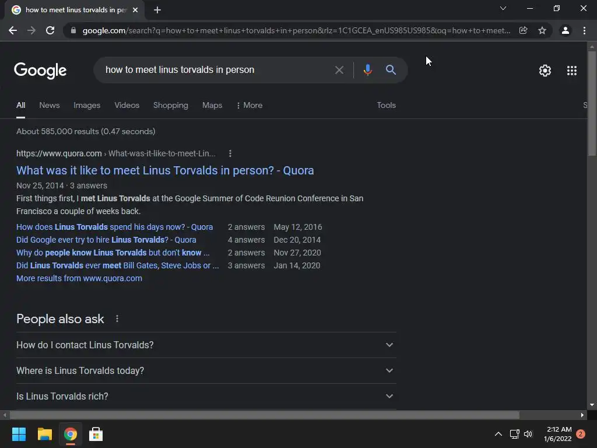Show hidden system tray icons
This screenshot has height=448, width=597.
[x=498, y=434]
